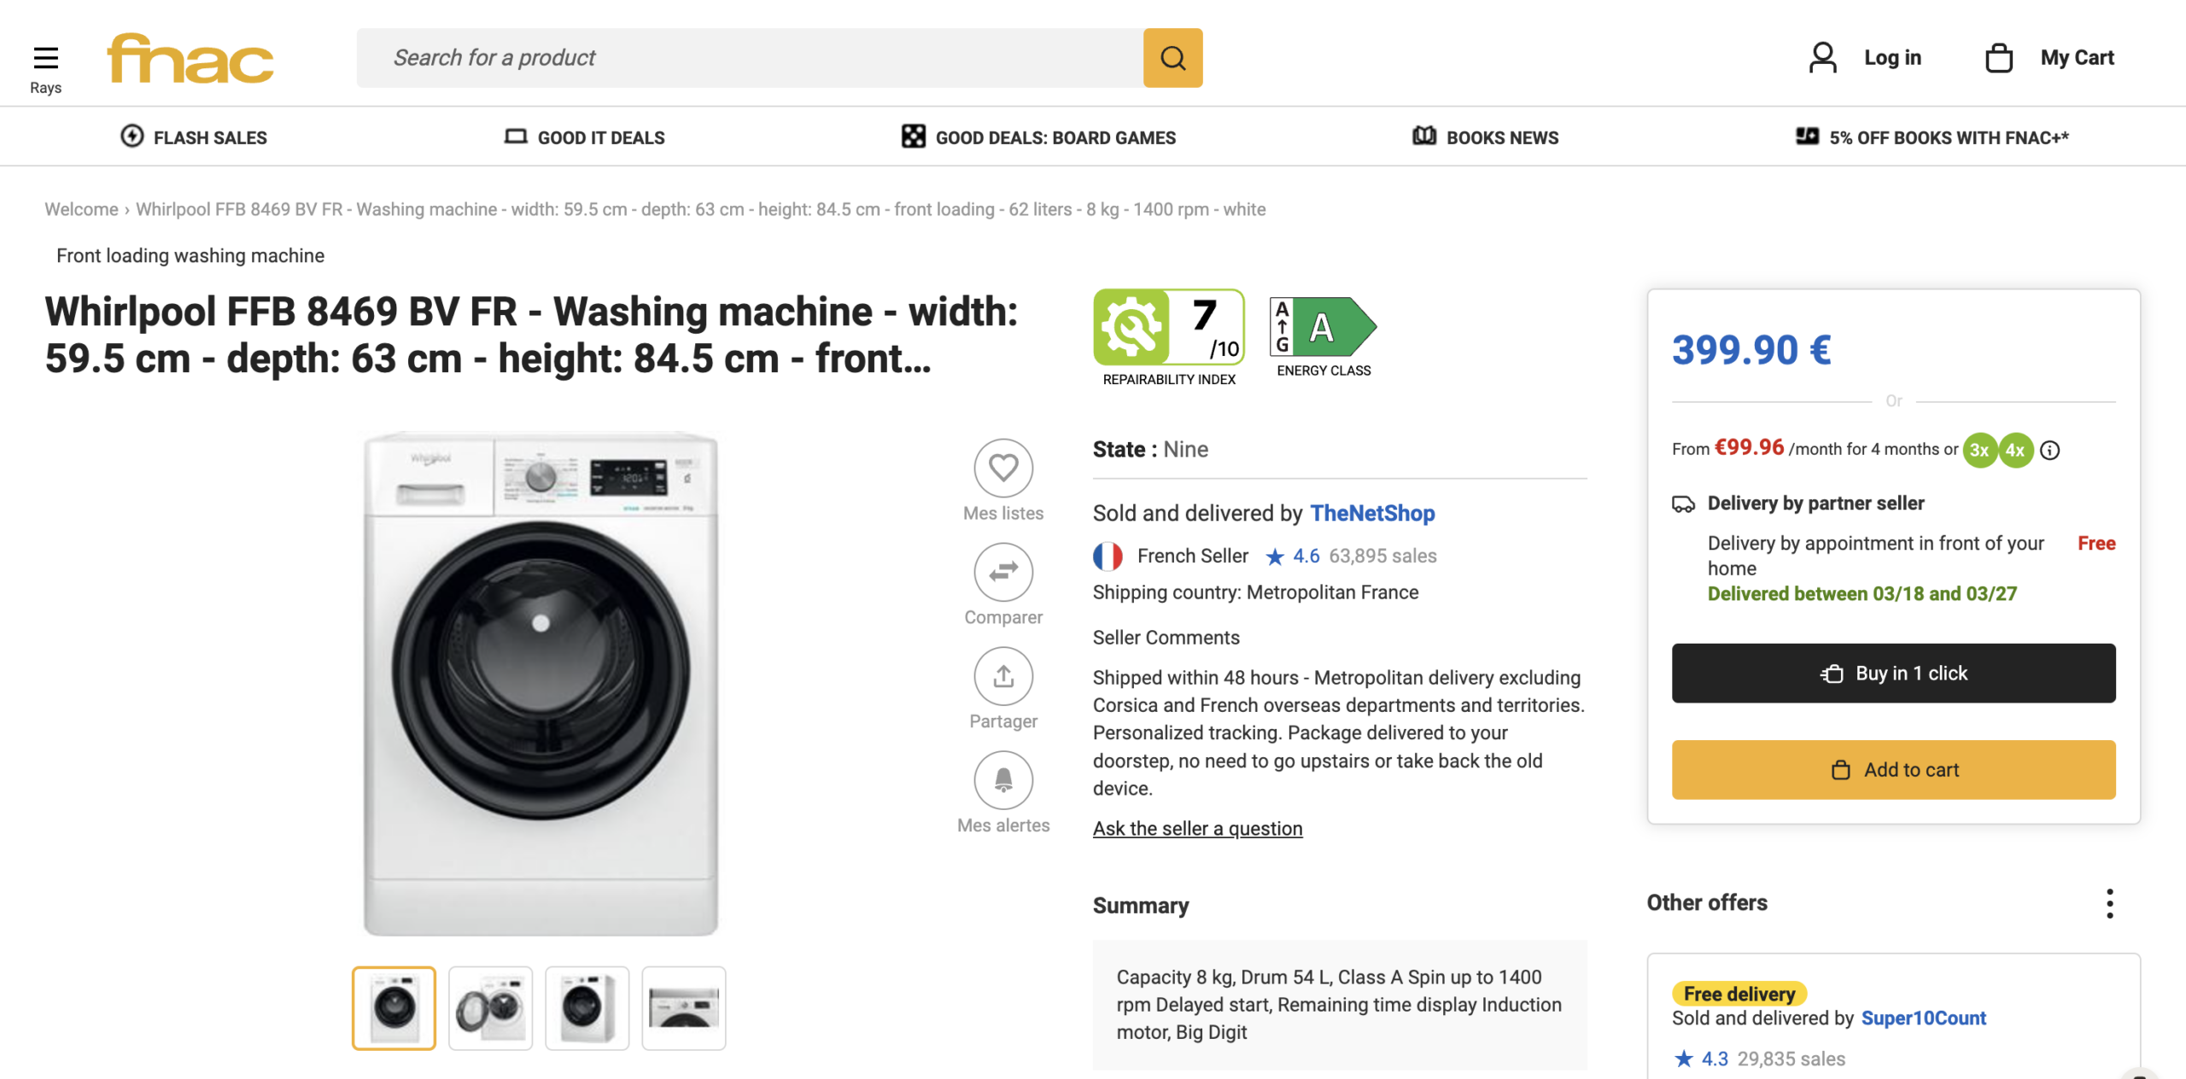Screen dimensions: 2186x1079
Task: Share the product using the Partager icon
Action: (x=1003, y=676)
